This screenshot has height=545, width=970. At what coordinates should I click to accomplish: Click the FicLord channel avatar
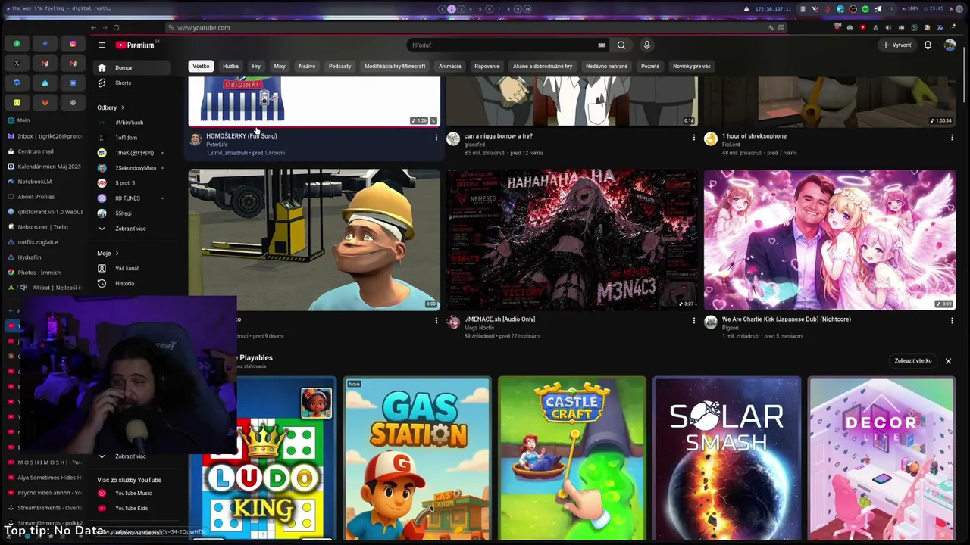pos(711,139)
